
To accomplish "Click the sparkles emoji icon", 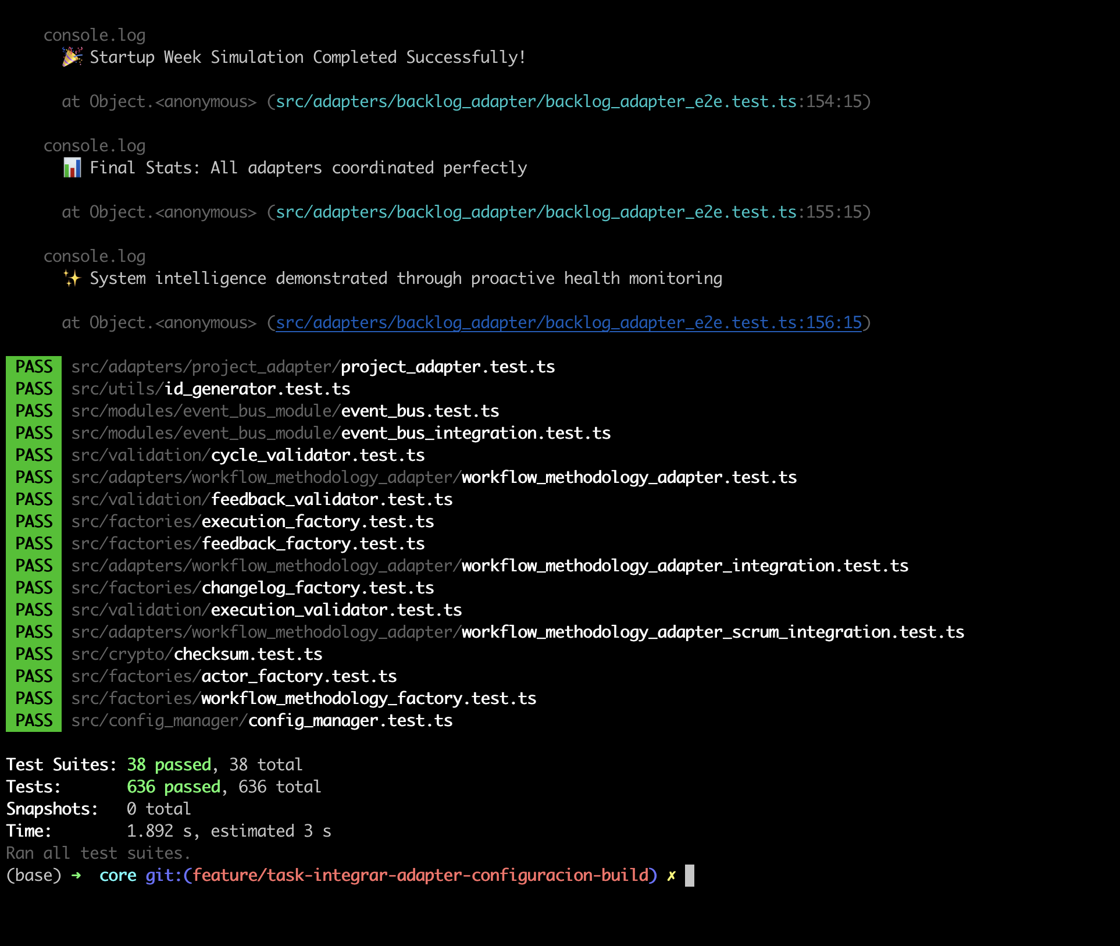I will click(x=72, y=278).
